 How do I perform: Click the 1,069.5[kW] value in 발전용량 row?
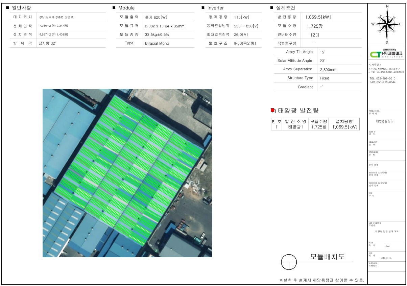[x=318, y=17]
